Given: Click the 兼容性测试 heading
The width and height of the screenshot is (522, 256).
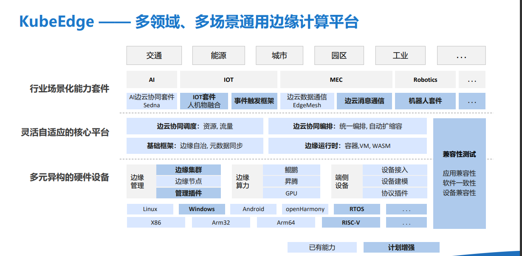Looking at the screenshot, I should coord(459,154).
